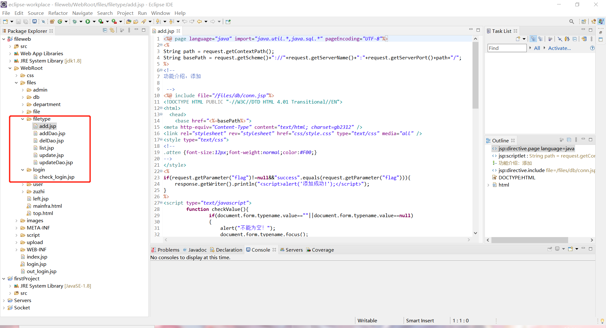Click the Previous Annotation arrow icon
Screen dimensions: 606x328
click(x=171, y=21)
